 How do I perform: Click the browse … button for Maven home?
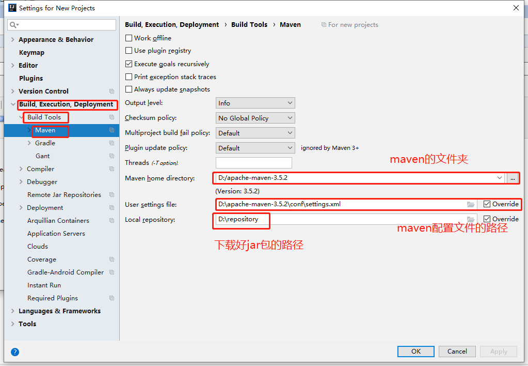[513, 178]
